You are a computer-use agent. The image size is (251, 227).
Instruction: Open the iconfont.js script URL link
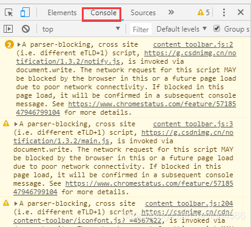point(123,216)
